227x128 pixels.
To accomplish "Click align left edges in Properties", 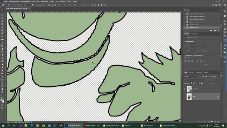I will [x=185, y=61].
